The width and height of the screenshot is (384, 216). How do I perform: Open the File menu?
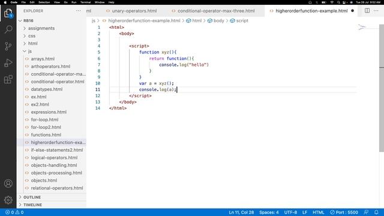(23, 2)
